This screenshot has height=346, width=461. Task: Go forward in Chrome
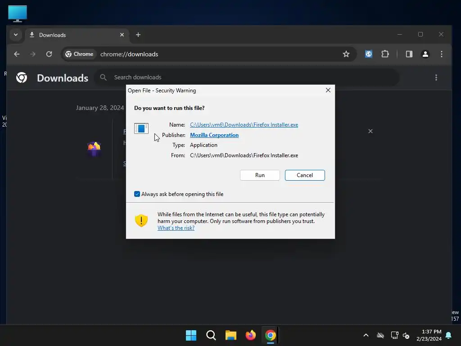(x=32, y=54)
